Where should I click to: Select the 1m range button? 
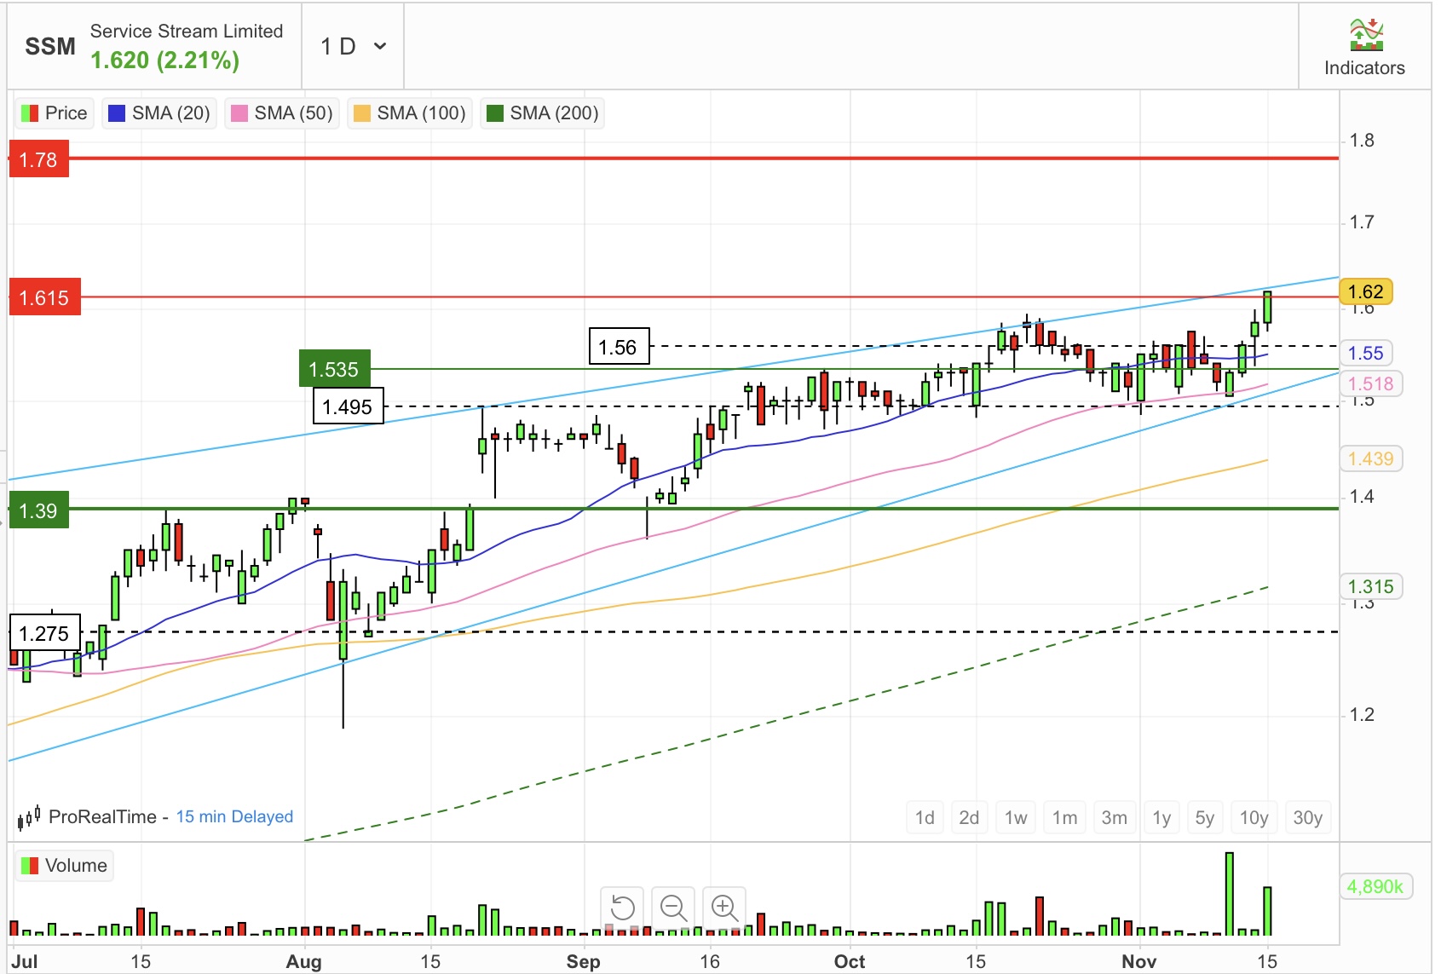pos(1064,818)
